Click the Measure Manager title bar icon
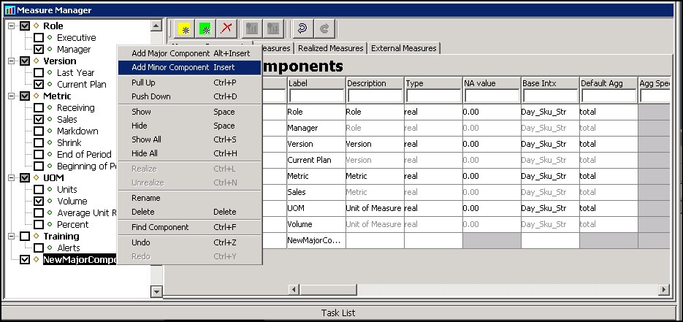 [x=9, y=10]
